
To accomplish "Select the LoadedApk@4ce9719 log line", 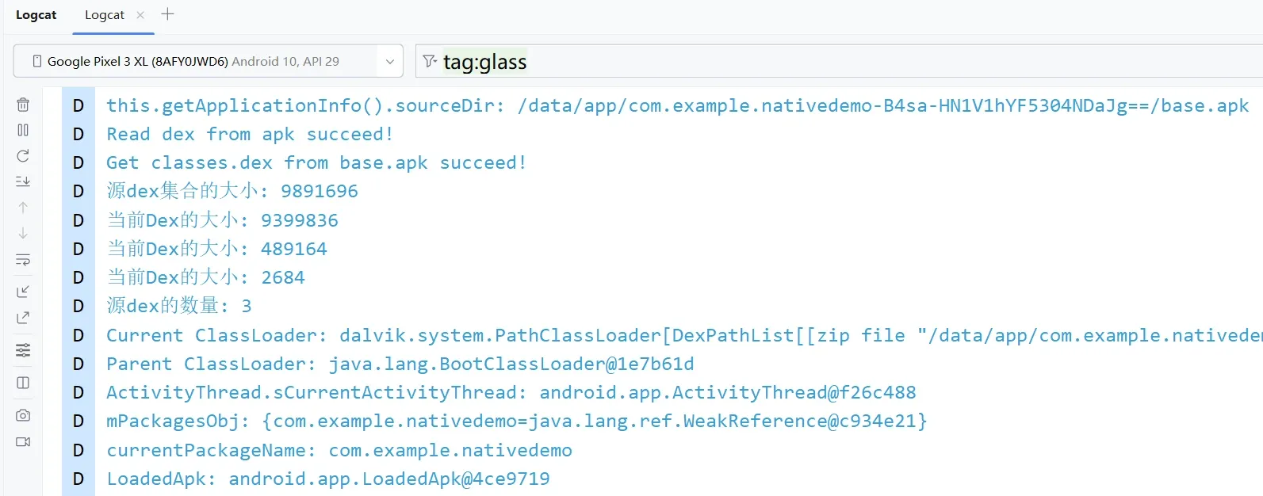I will click(x=328, y=479).
